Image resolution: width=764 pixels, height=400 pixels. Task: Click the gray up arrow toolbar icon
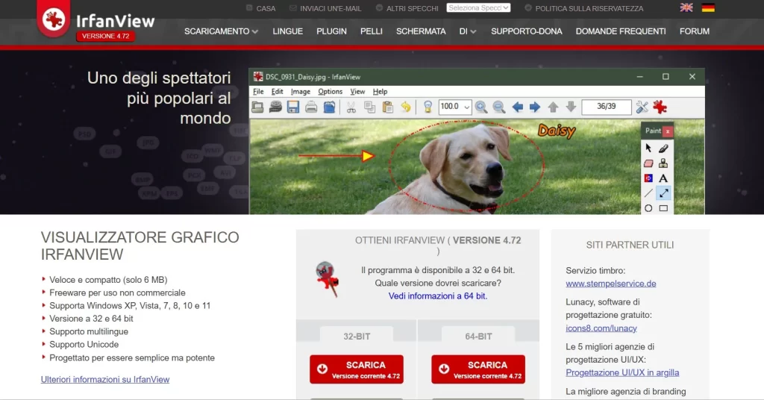click(553, 107)
